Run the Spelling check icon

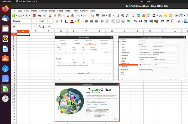(x=98, y=15)
